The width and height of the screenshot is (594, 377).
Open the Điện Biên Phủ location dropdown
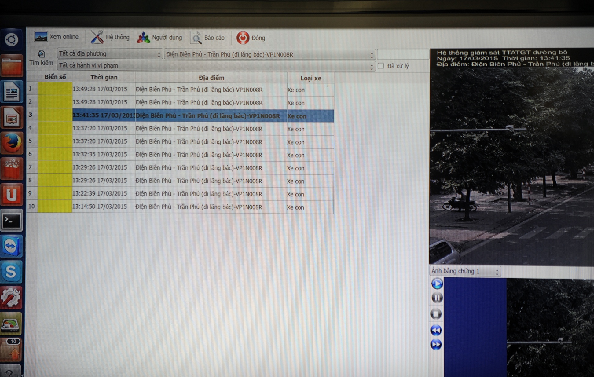(269, 55)
